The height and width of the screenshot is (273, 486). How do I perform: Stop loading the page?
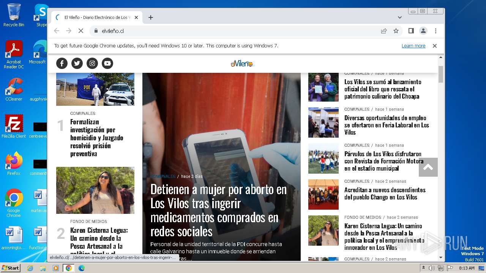tap(81, 31)
